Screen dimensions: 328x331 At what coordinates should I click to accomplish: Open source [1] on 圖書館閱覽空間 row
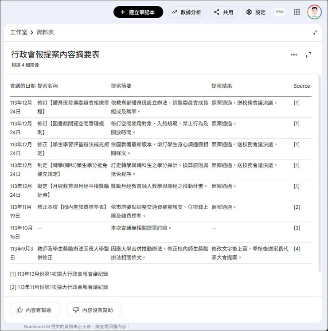pyautogui.click(x=297, y=124)
